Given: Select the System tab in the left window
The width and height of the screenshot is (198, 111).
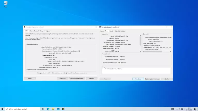Looking at the screenshot, I should point(27,31).
